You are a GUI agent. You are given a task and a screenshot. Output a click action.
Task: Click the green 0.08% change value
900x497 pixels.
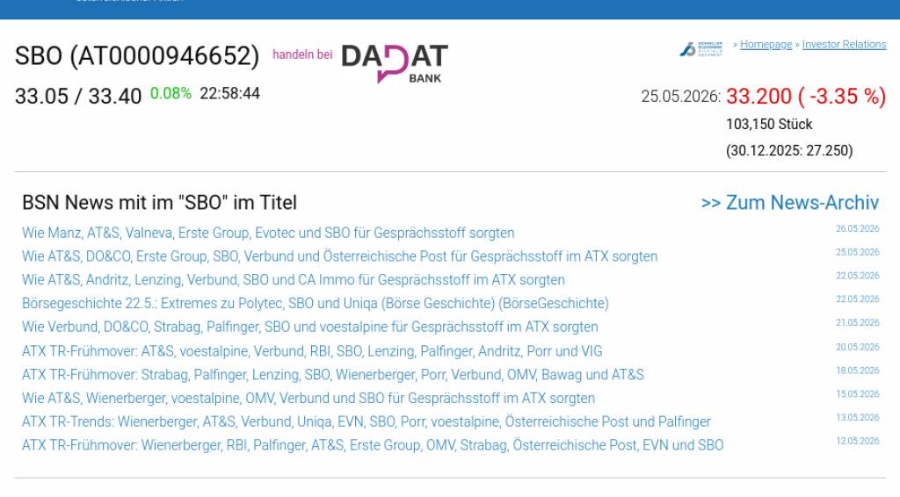[x=171, y=93]
